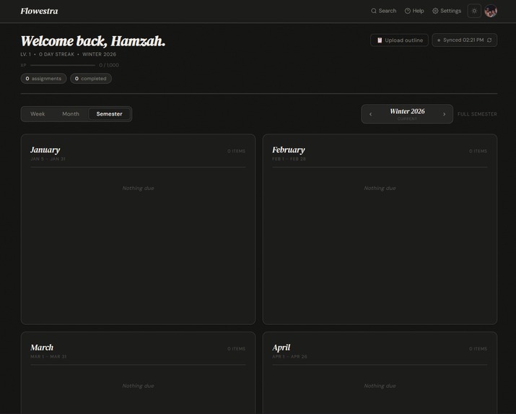Click Nothing due in February card
Screen dimensions: 516x414
click(380, 188)
